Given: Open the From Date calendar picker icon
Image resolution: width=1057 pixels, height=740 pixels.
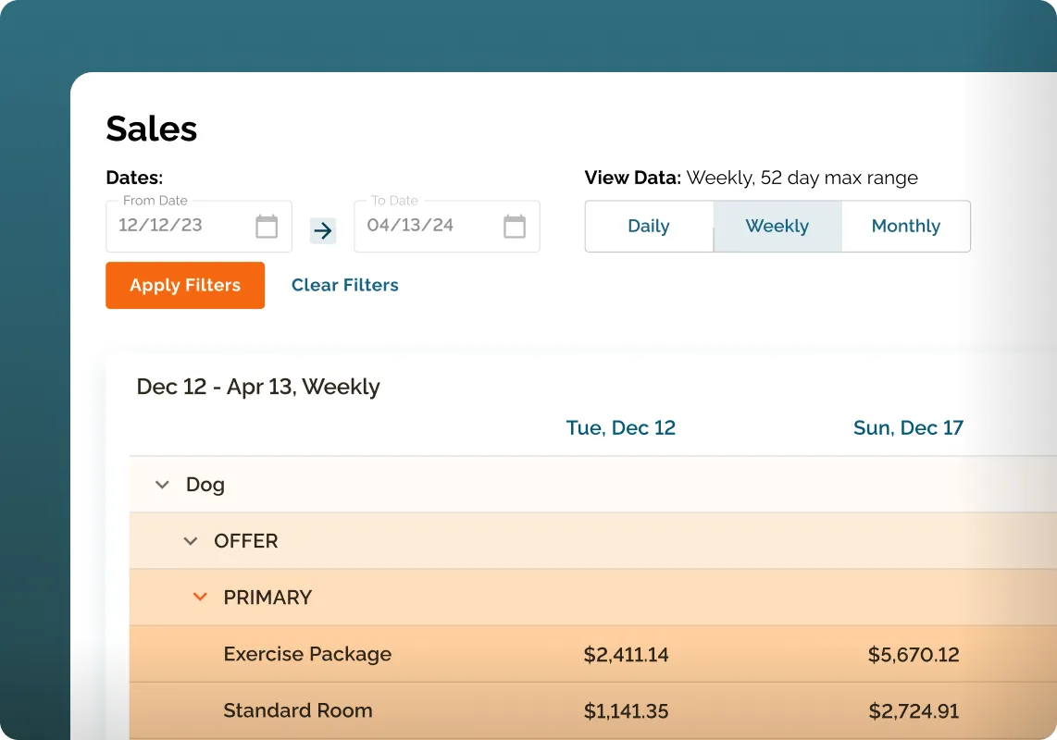Looking at the screenshot, I should pos(267,227).
